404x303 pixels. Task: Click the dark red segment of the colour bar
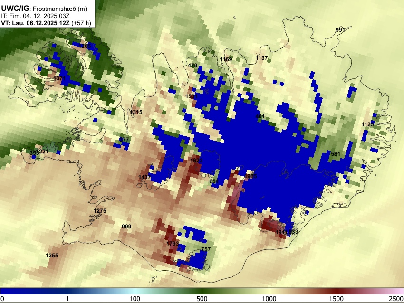(x=337, y=291)
